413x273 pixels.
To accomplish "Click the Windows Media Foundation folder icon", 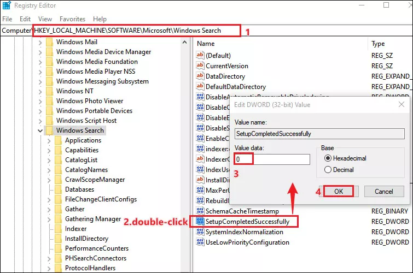I will pos(50,62).
